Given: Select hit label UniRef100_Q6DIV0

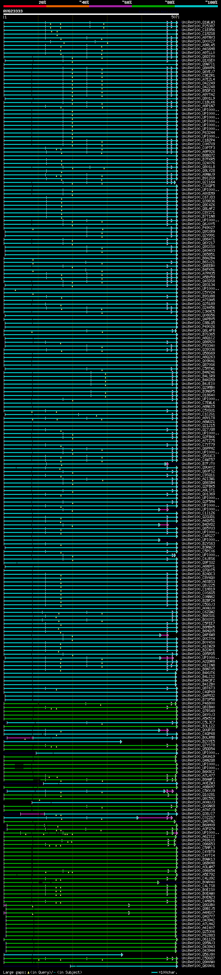Looking at the screenshot, I should tap(198, 56).
